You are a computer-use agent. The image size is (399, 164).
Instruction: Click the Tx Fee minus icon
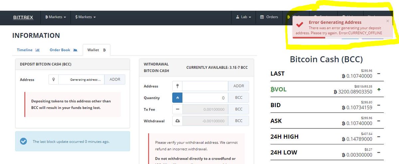click(x=177, y=109)
